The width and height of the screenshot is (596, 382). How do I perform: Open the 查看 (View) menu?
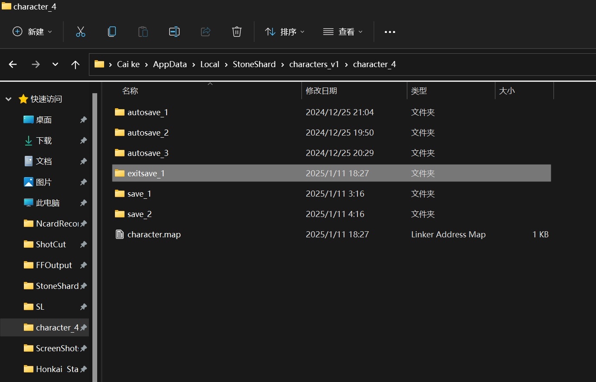343,32
